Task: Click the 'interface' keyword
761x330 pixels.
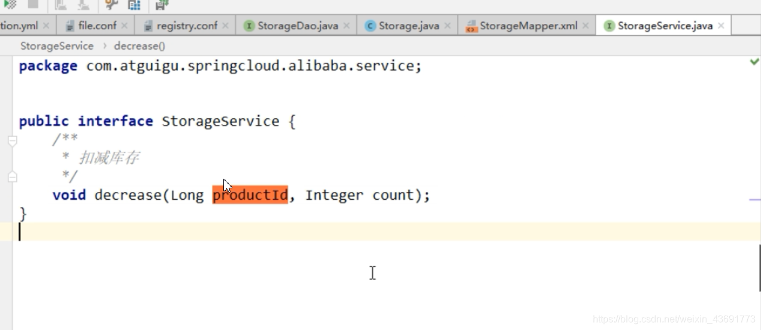Action: (116, 121)
